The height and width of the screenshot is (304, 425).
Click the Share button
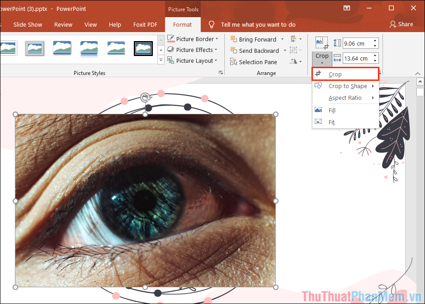click(x=401, y=24)
